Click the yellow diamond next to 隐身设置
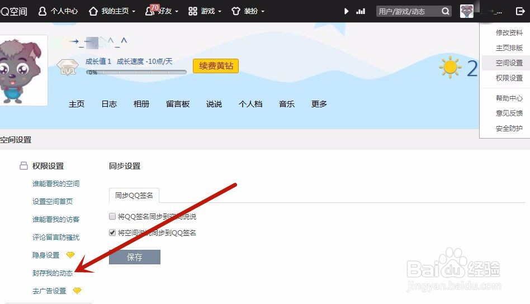This screenshot has height=304, width=530. [x=70, y=255]
